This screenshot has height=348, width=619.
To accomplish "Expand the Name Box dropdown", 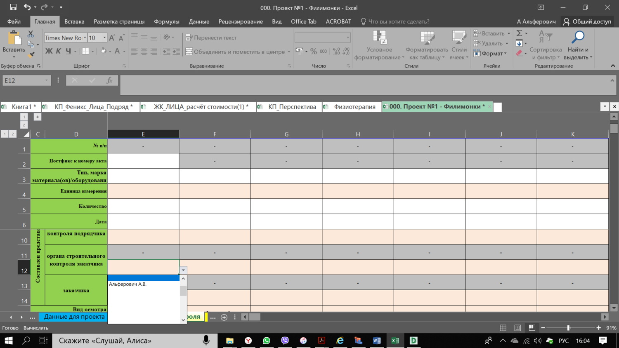I will pyautogui.click(x=46, y=80).
